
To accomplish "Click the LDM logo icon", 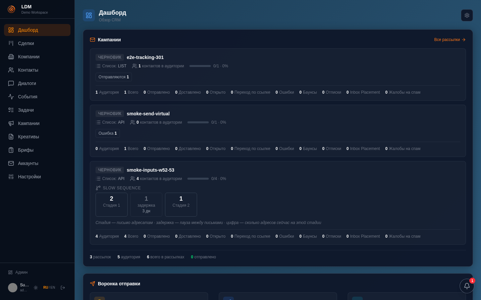I will point(11,9).
